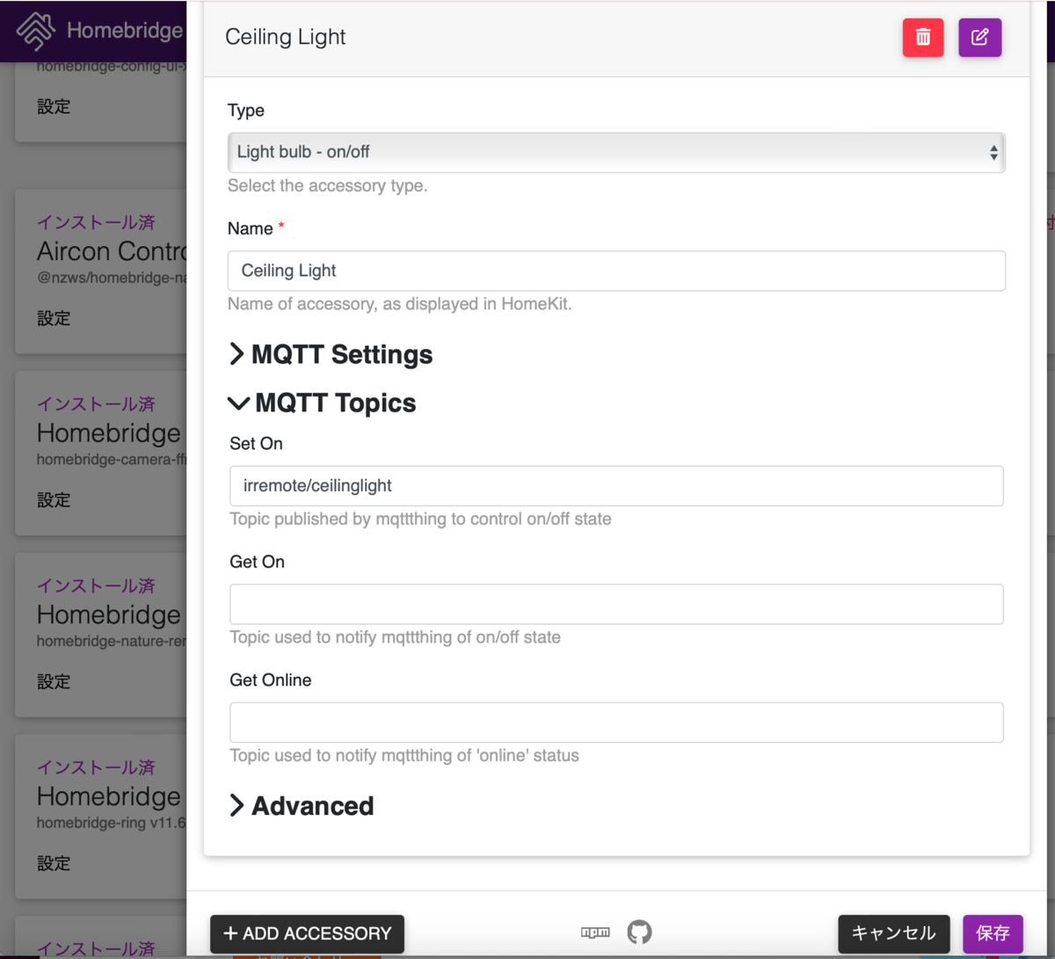
Task: Open 設定 for the homebridge-camera-ff plugin
Action: point(54,499)
